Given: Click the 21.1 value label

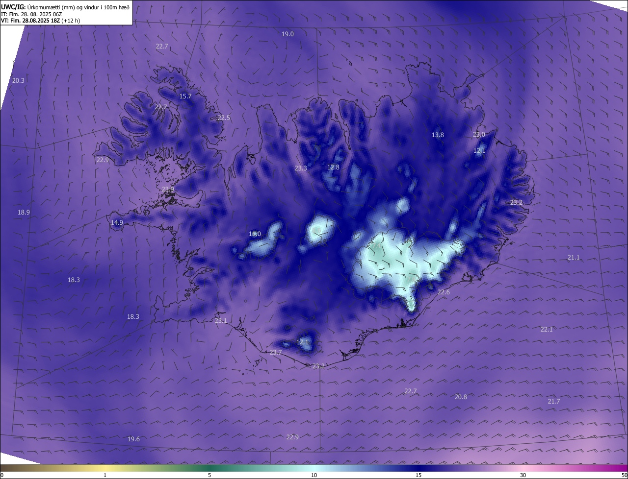Looking at the screenshot, I should click(574, 257).
